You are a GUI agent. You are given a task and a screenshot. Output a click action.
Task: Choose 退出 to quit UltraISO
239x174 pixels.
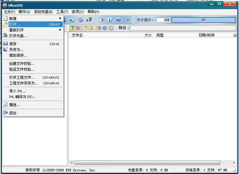[33, 113]
